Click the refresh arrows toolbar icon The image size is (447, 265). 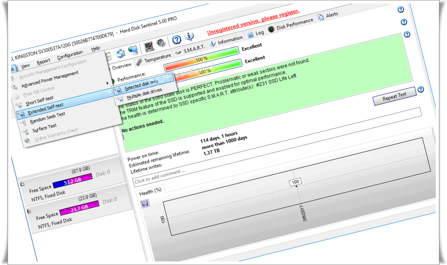pyautogui.click(x=121, y=53)
